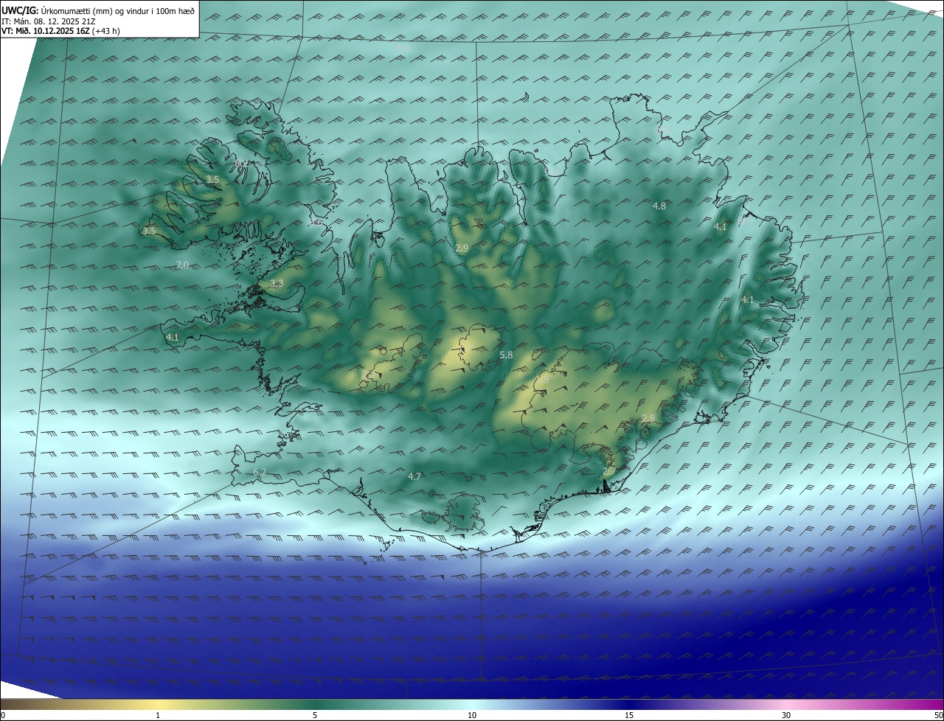Click the '0' tick on the color scale

point(3,715)
